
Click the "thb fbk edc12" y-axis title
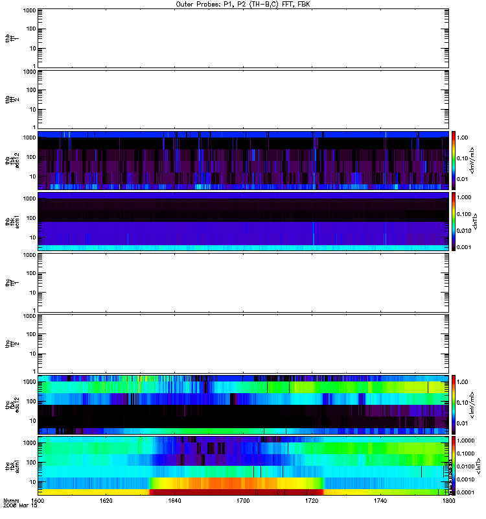[12, 160]
